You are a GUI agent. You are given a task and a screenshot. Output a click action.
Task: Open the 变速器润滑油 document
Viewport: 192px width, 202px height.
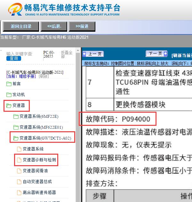point(35,171)
